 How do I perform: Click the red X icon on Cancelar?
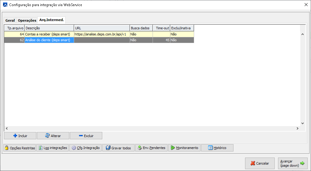point(253,163)
